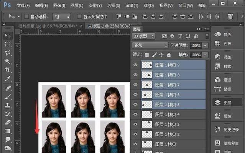Click the distribute left edges icon

click(x=201, y=16)
